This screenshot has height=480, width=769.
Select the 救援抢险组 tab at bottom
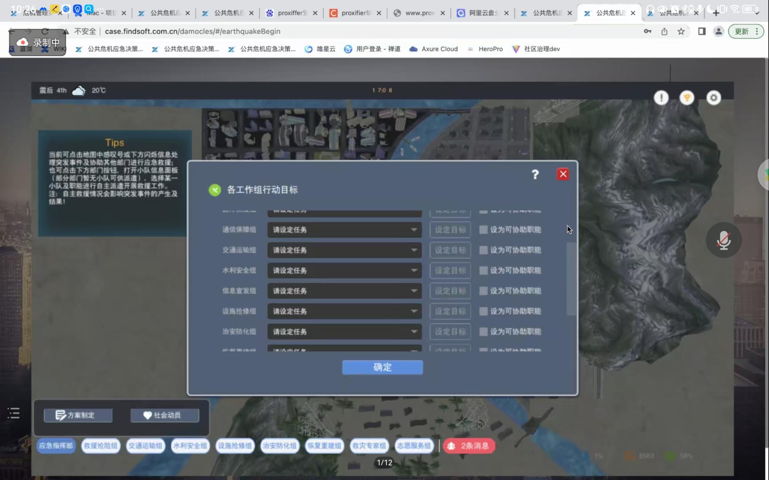[x=101, y=446]
